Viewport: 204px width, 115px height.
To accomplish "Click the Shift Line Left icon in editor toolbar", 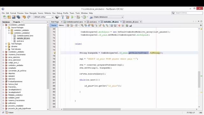I will pyautogui.click(x=112, y=26).
